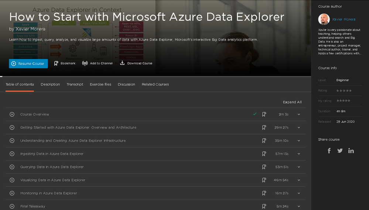Share course on LinkedIn
The width and height of the screenshot is (369, 210).
tap(351, 151)
